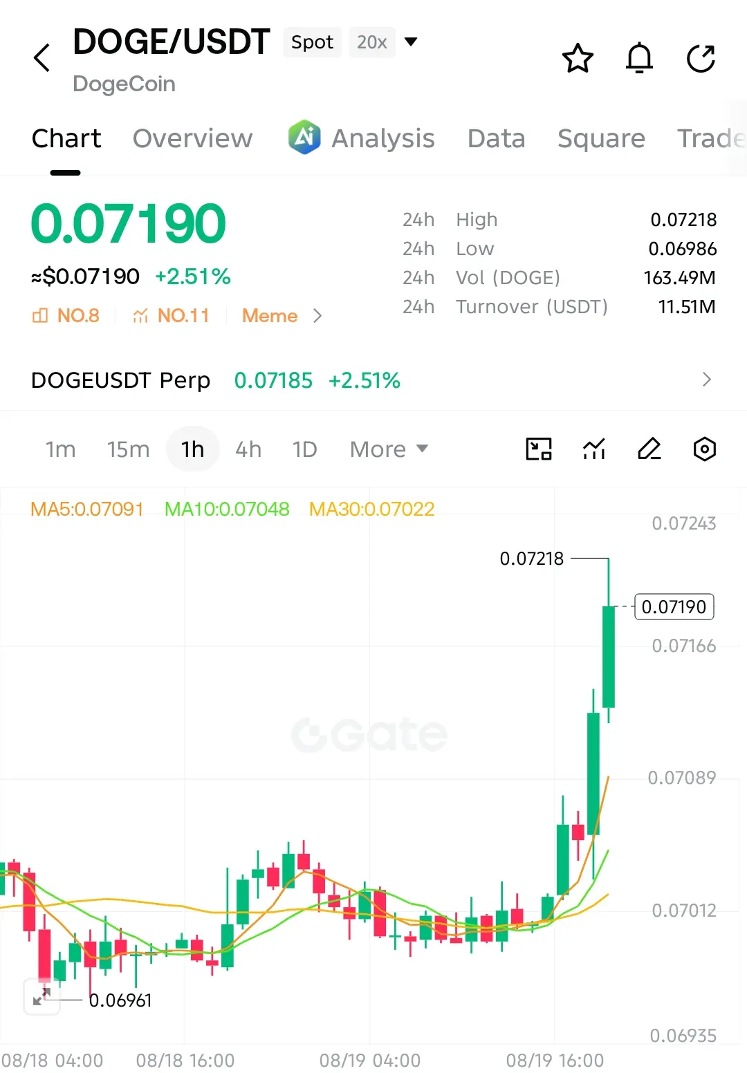This screenshot has height=1073, width=747.
Task: Share the DOGE/USDT page
Action: [701, 58]
